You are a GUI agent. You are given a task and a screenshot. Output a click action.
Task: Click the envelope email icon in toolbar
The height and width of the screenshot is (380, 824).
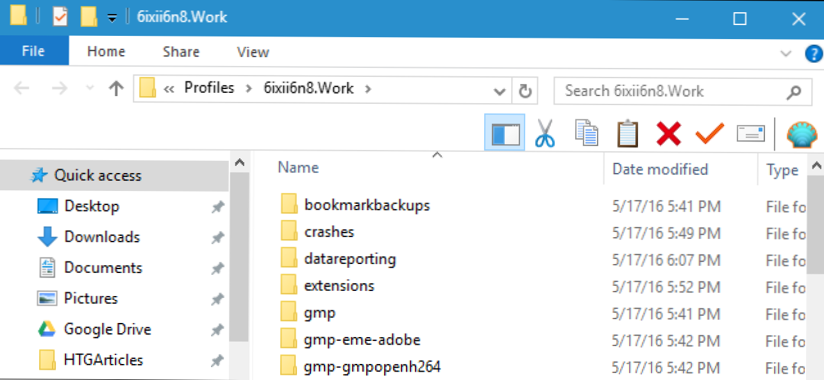click(x=750, y=133)
